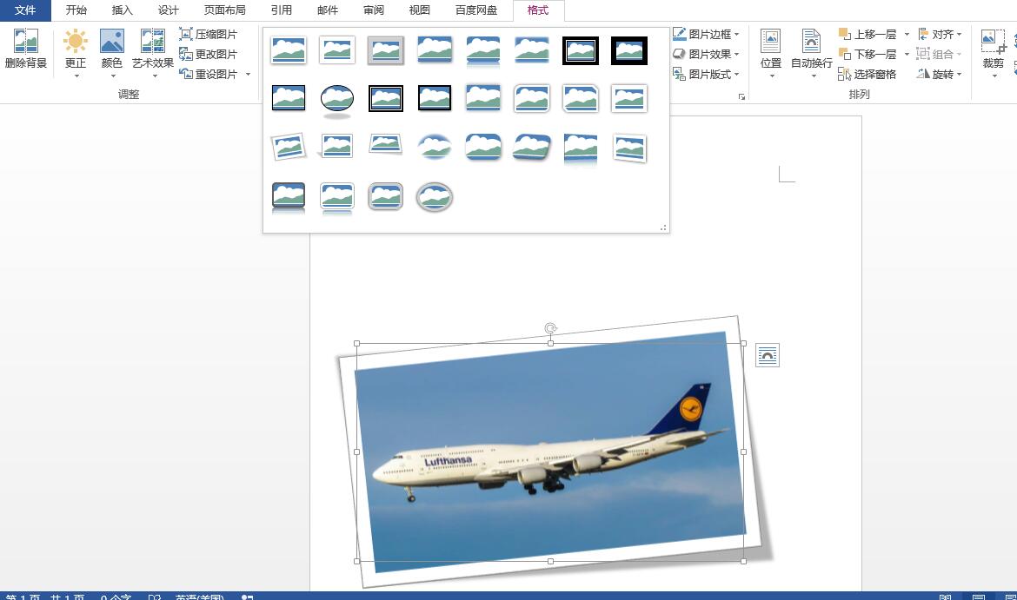The image size is (1017, 600).
Task: Click 重设图片 (Reset Picture) button
Action: [x=209, y=75]
